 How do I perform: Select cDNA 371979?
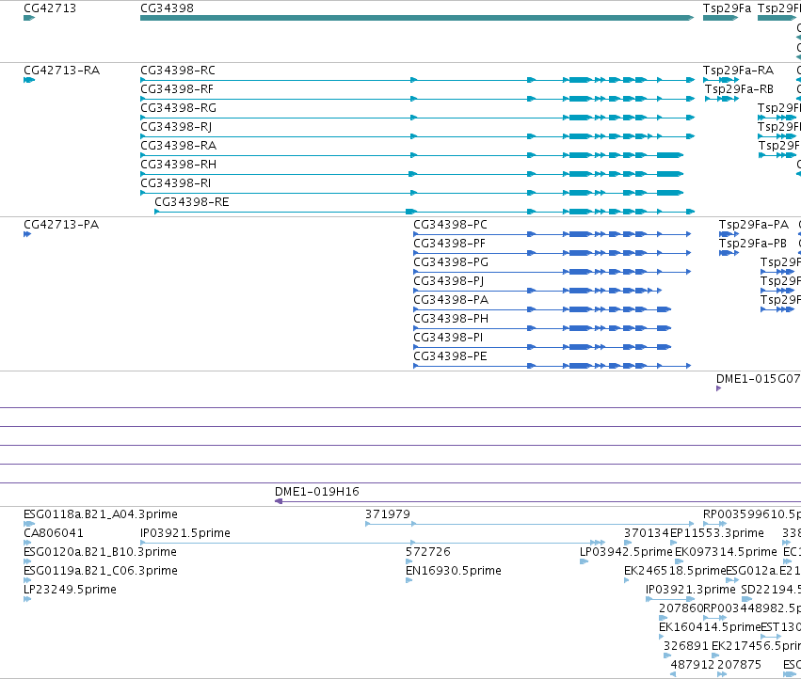(x=388, y=514)
